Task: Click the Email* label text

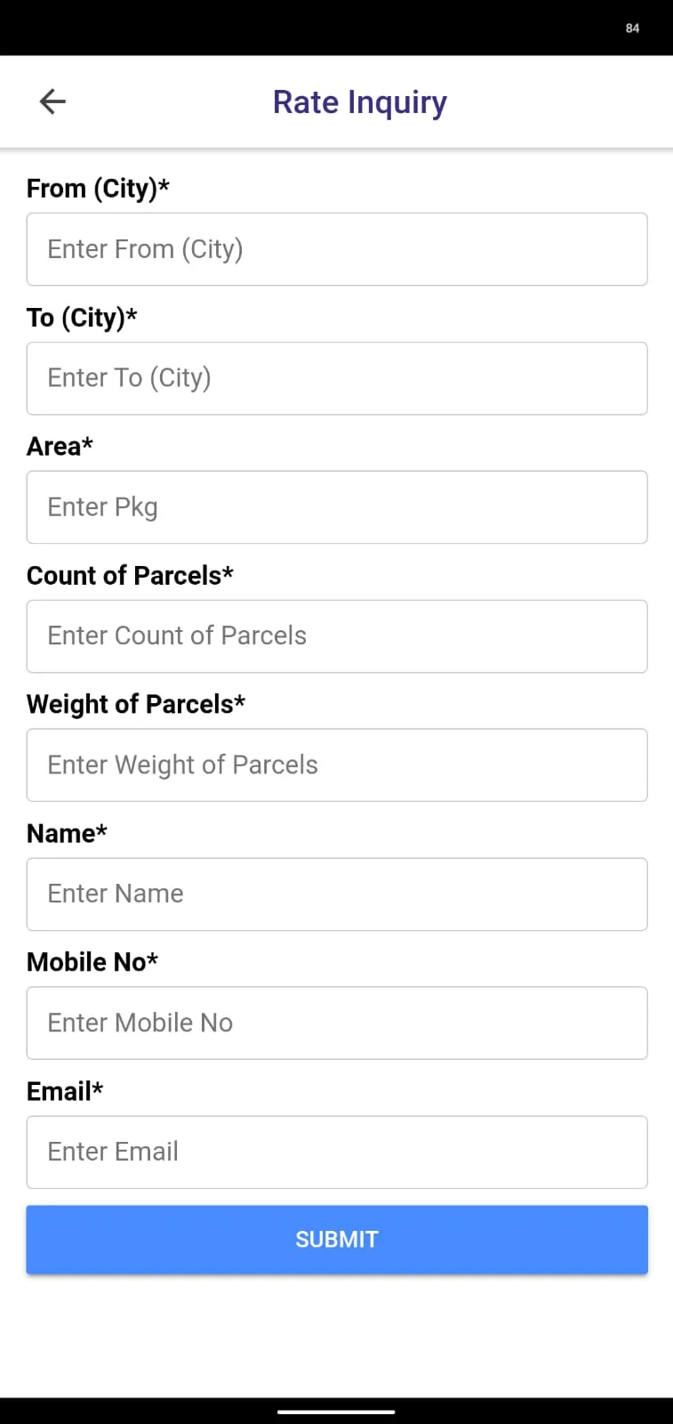Action: [x=65, y=1091]
